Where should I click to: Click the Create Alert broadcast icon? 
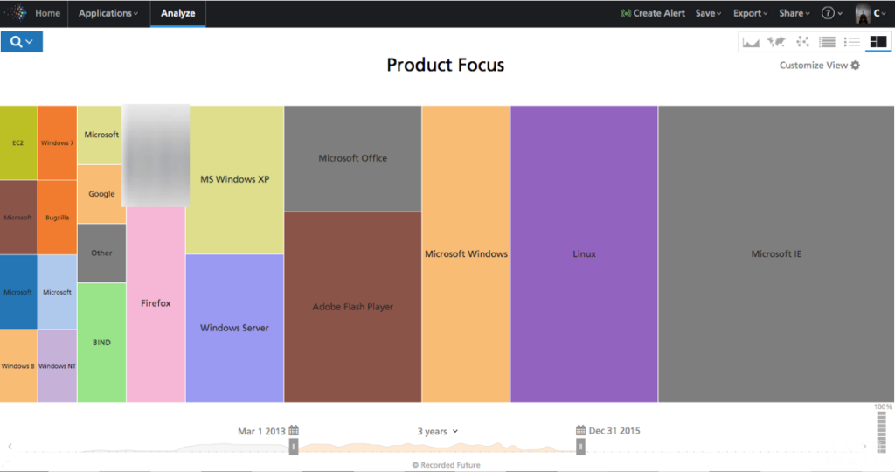(x=626, y=13)
